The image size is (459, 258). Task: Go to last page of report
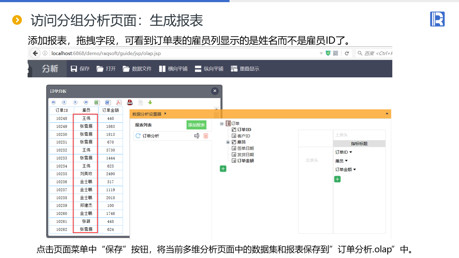coord(86,102)
